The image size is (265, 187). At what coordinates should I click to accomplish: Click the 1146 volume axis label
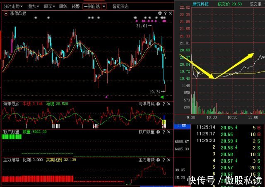(186, 86)
